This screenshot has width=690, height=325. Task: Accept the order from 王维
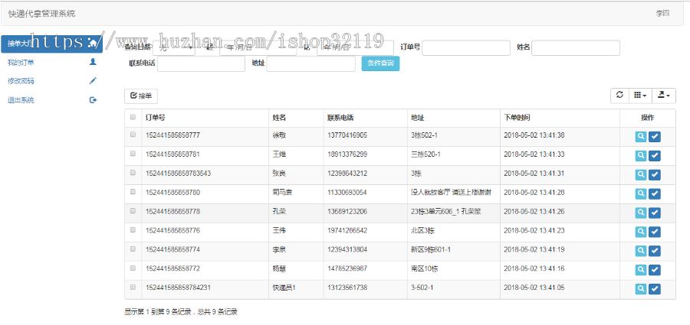click(655, 155)
